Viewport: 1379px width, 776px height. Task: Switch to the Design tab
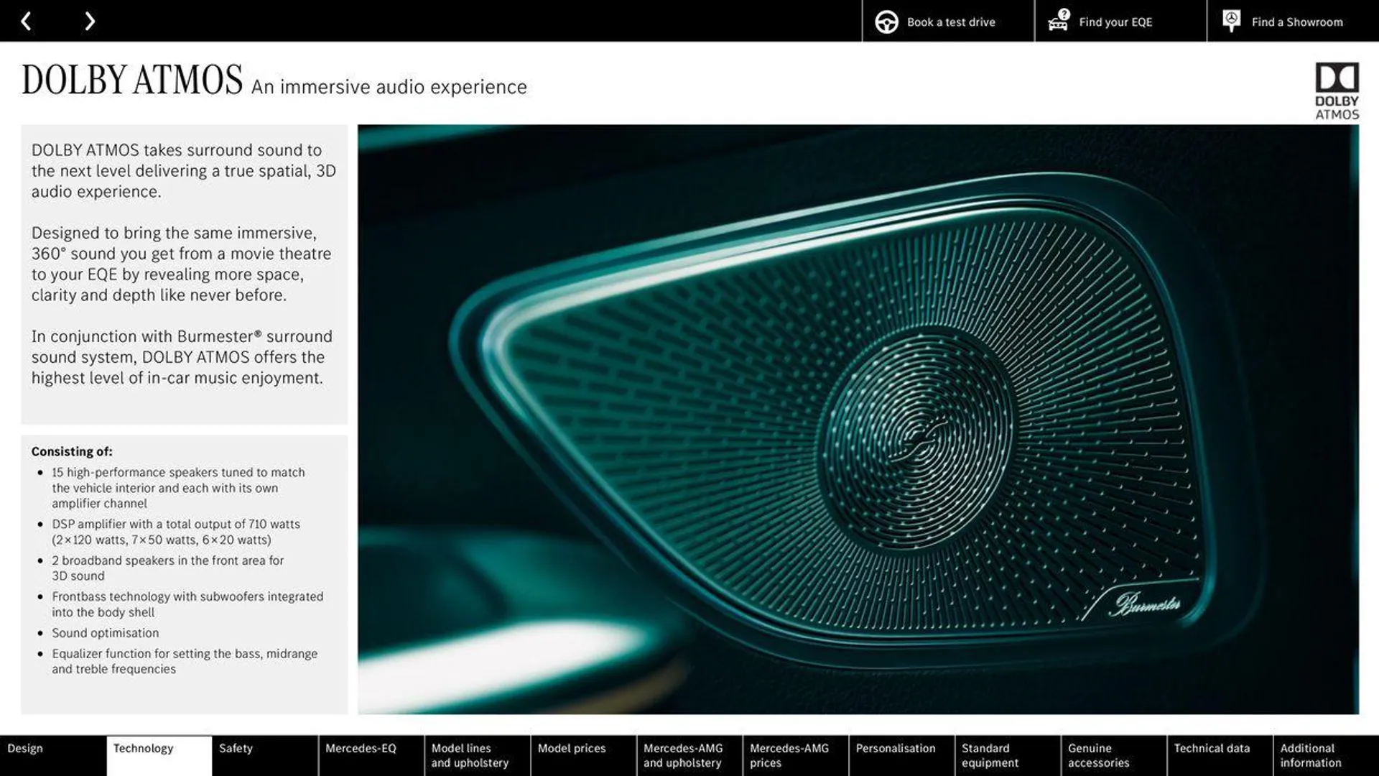pyautogui.click(x=53, y=755)
